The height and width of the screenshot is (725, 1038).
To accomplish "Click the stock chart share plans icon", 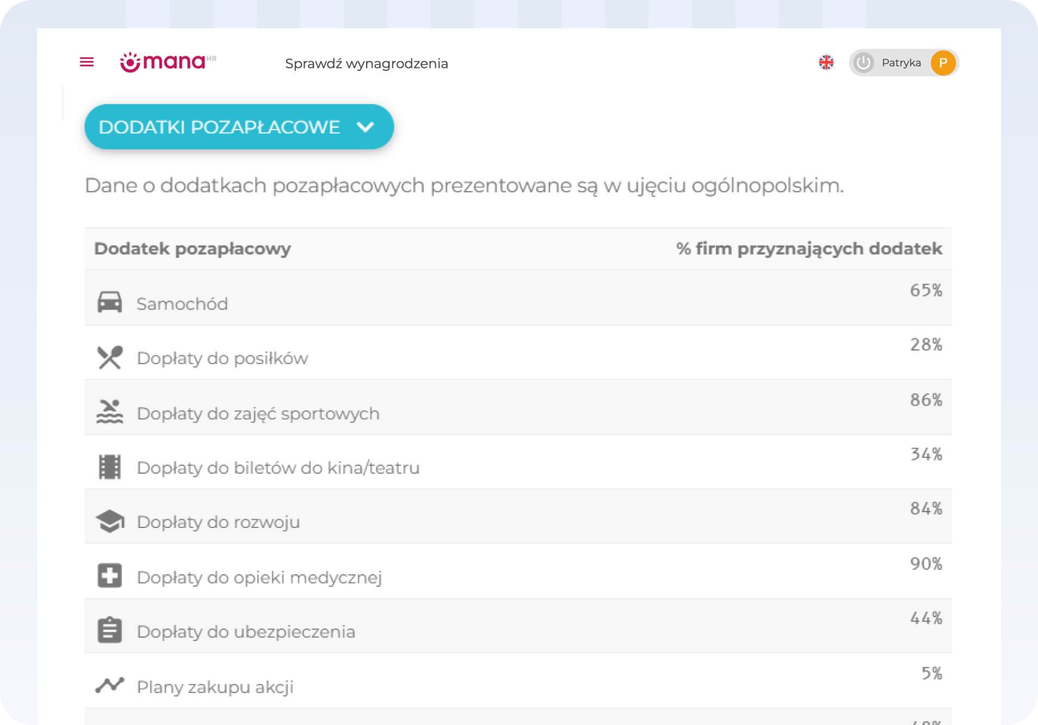I will click(109, 685).
